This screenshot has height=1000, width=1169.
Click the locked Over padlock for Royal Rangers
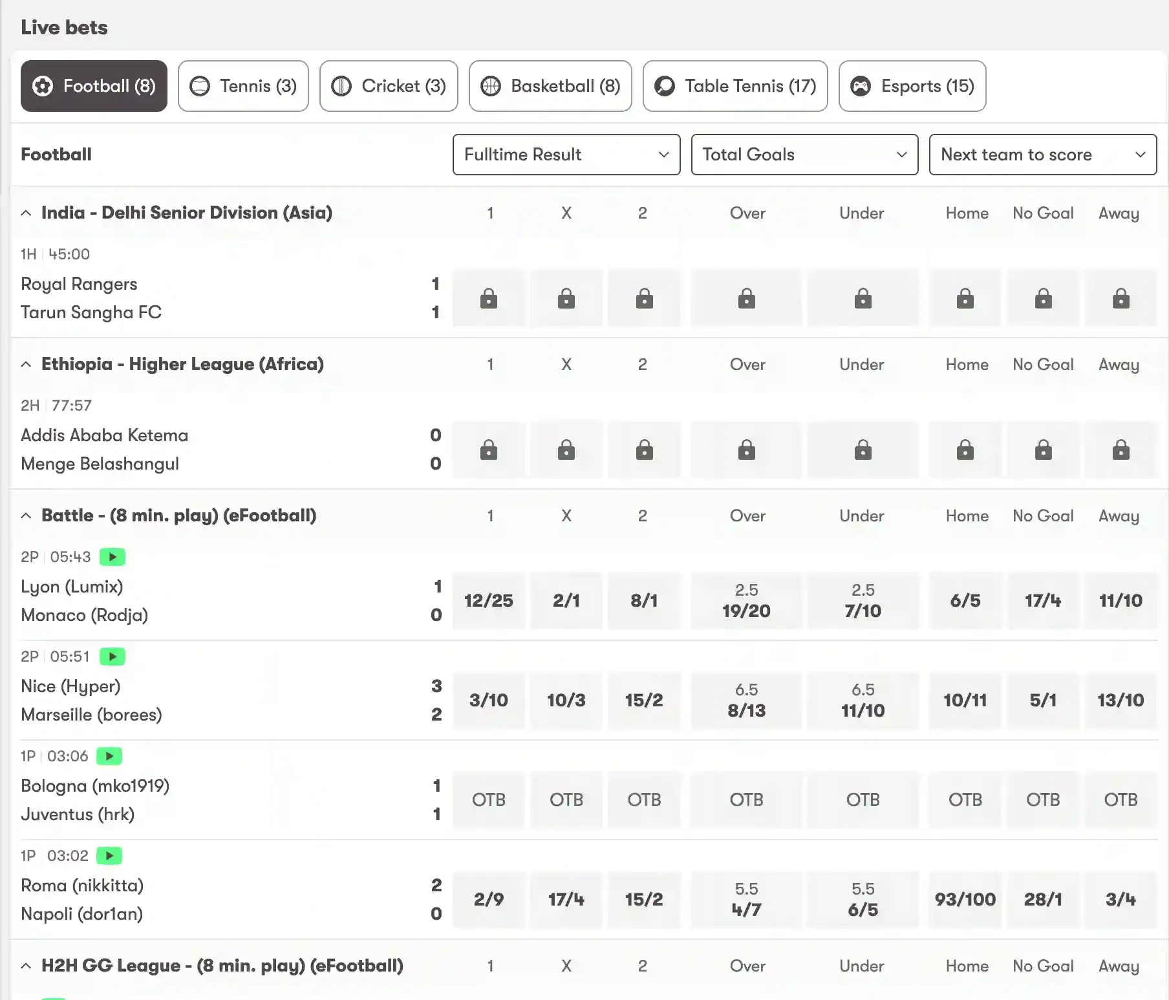[746, 298]
